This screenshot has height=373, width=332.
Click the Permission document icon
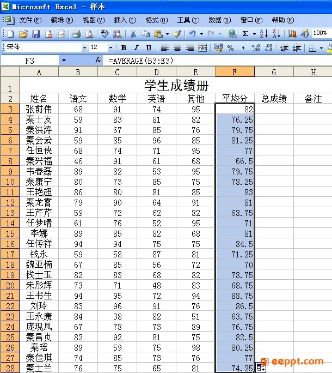48,34
